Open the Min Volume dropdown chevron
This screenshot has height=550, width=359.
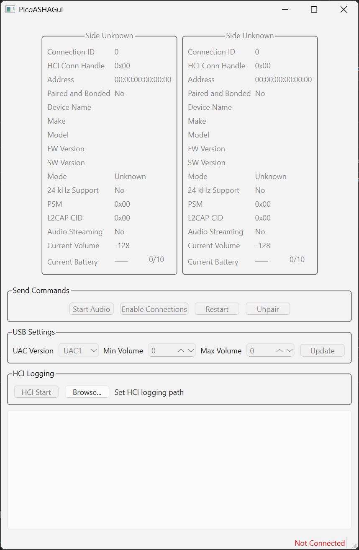(191, 350)
